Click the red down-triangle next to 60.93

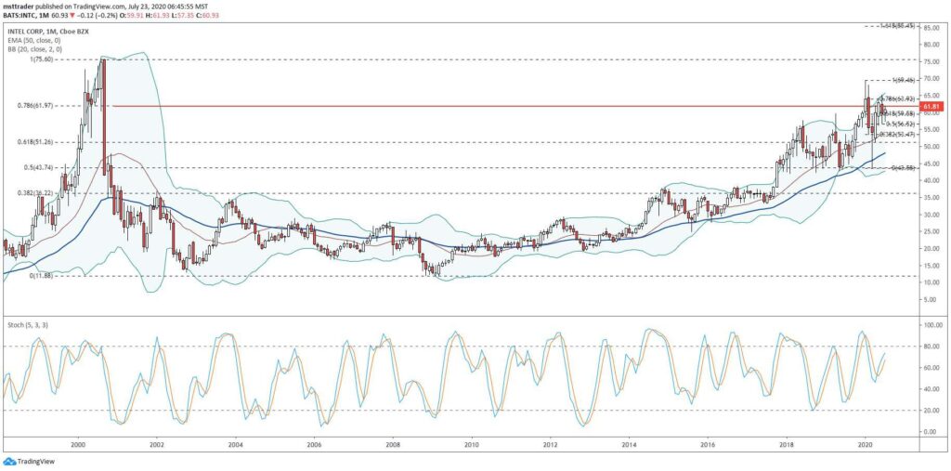[72, 15]
